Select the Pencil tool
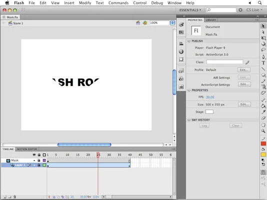Screen dimensions: 267x200 (x=263, y=81)
